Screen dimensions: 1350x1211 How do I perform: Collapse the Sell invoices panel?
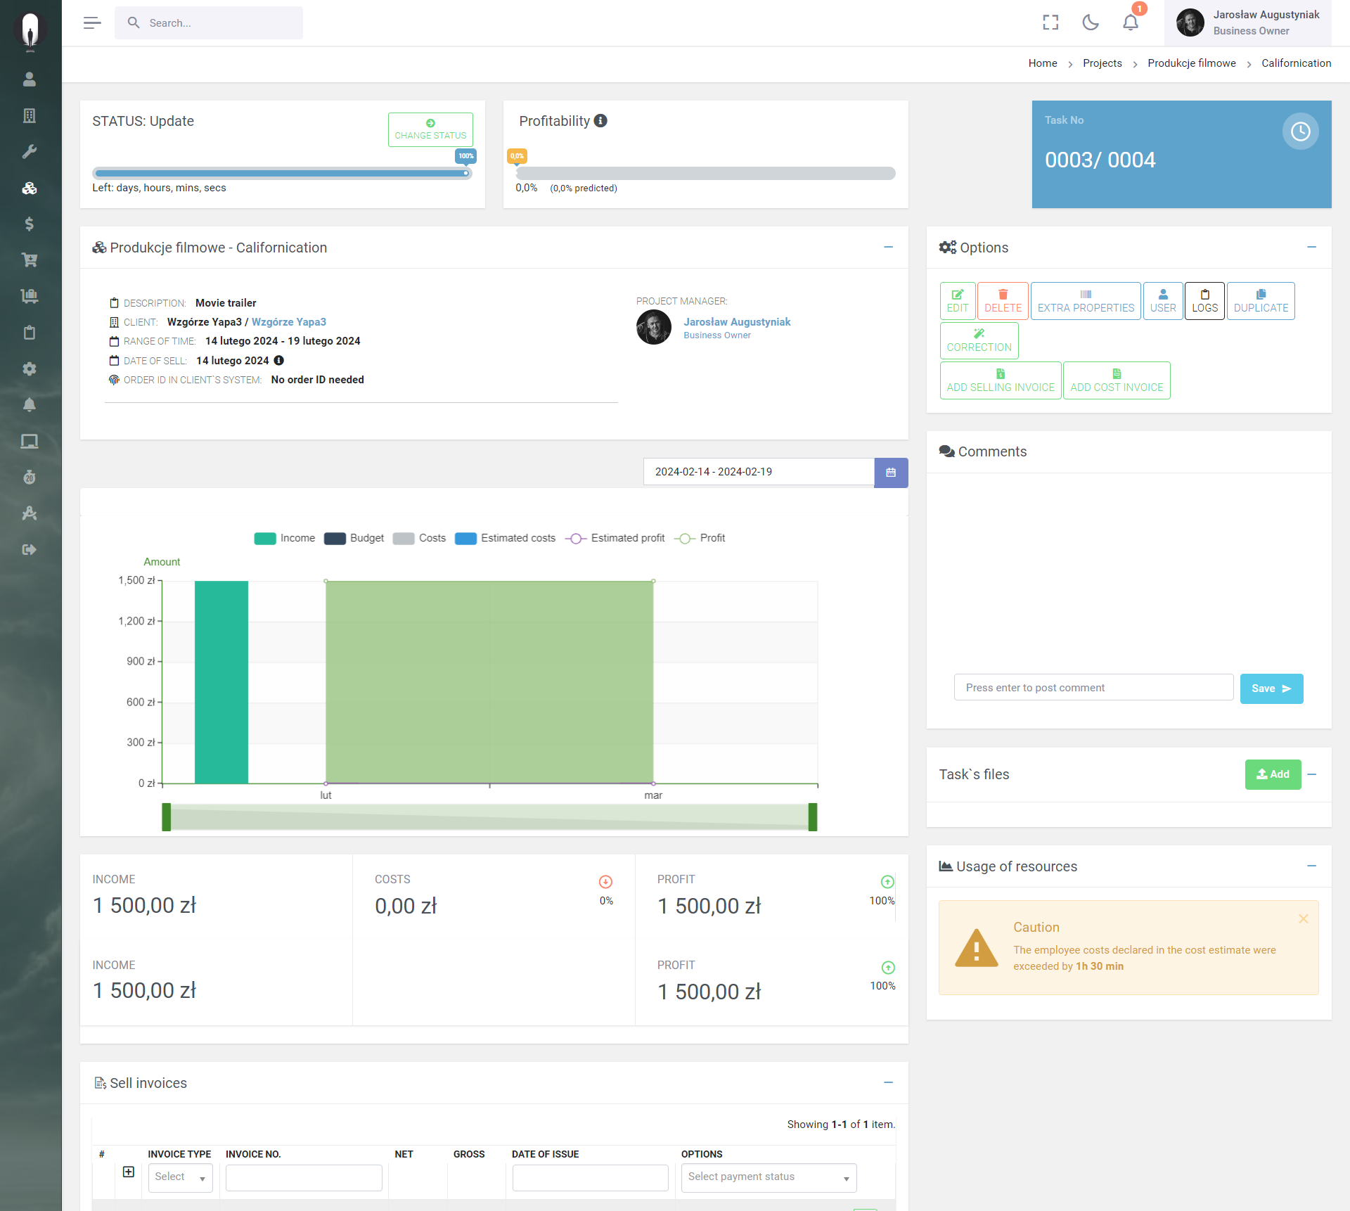(x=889, y=1083)
